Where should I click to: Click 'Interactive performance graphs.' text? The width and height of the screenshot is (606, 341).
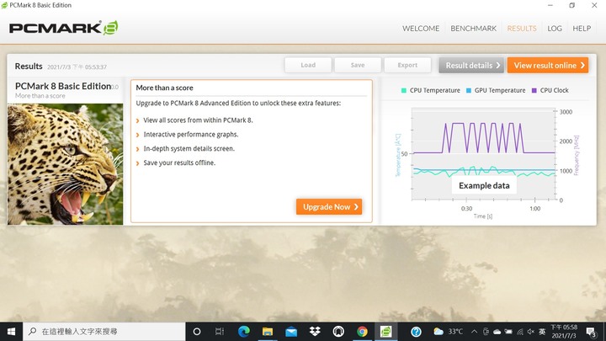point(191,135)
